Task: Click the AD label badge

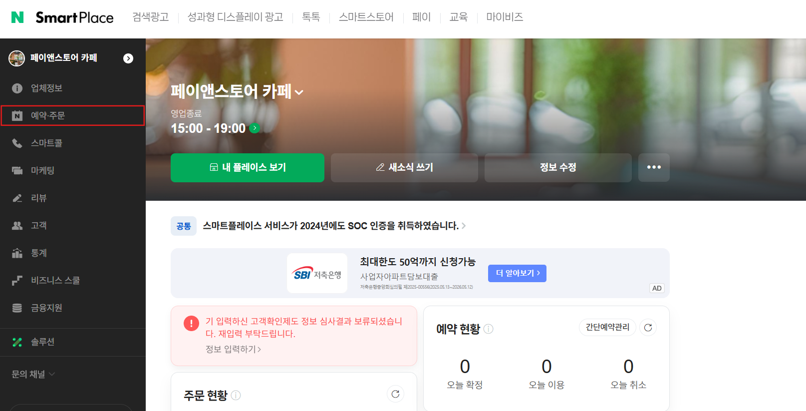Action: tap(657, 288)
